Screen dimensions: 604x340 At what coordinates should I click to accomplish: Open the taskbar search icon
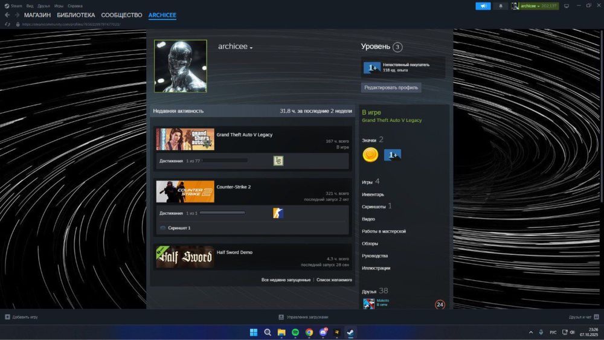pos(268,332)
